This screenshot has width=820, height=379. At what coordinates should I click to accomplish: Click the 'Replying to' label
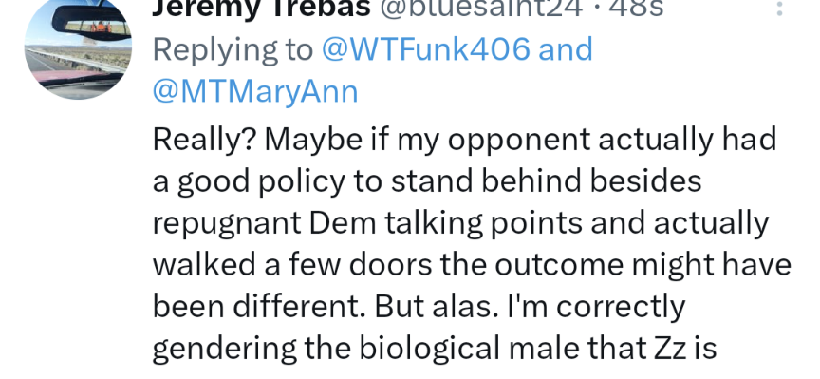coord(233,50)
